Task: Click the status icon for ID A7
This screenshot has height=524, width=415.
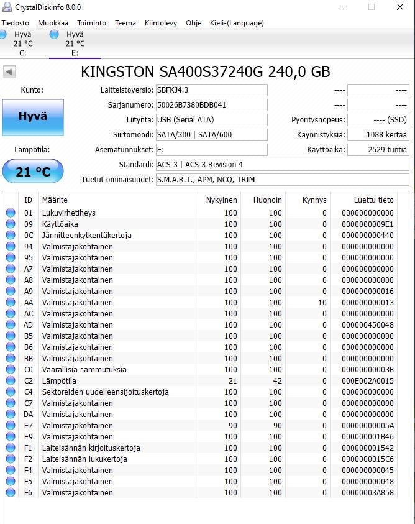Action: (11, 269)
